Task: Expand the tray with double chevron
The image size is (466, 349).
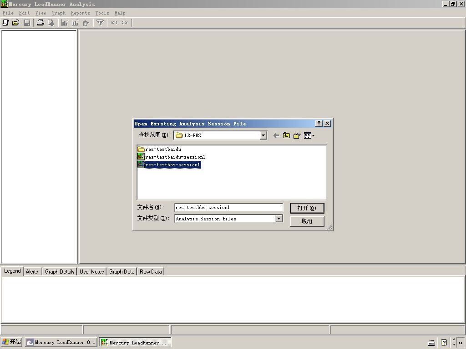Action: (x=461, y=343)
